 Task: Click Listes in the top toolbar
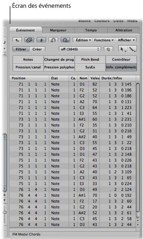(x=118, y=21)
